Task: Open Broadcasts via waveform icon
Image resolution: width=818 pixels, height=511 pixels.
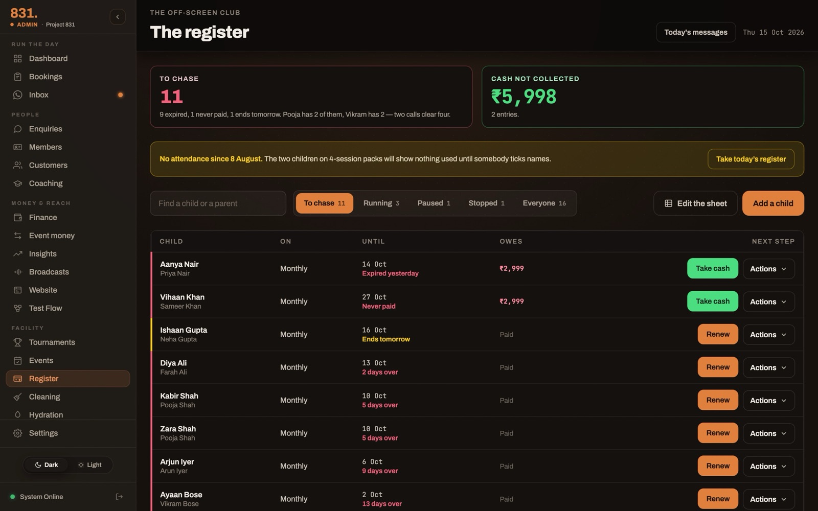Action: (17, 272)
